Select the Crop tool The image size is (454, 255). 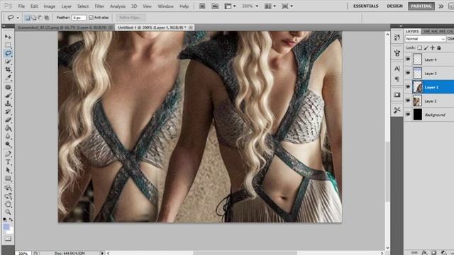tap(8, 69)
